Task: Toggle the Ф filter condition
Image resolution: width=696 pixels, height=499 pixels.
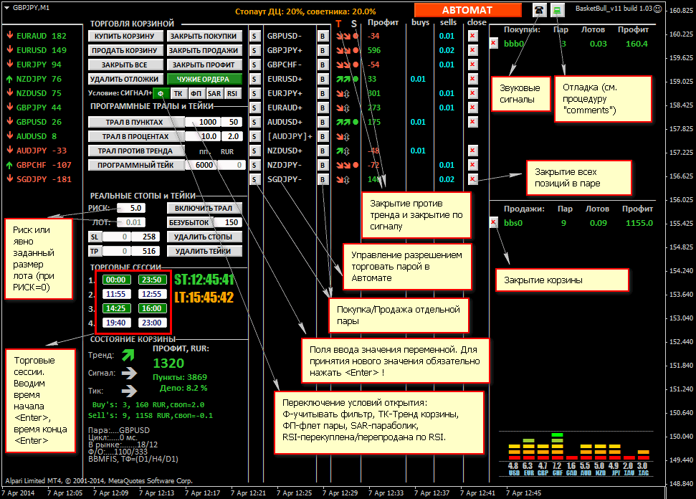Action: click(x=161, y=93)
